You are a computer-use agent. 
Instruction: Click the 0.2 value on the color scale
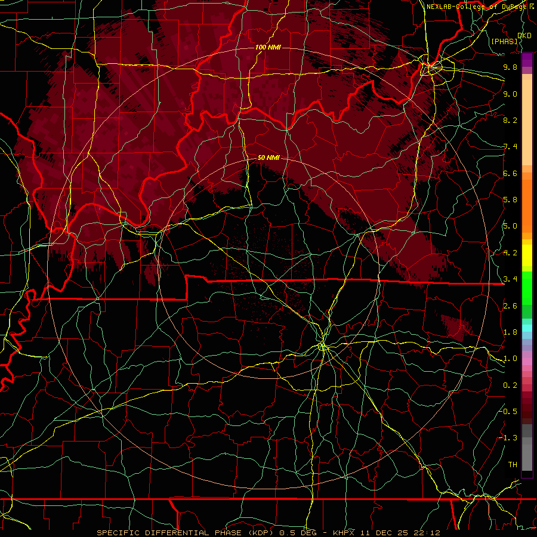[x=510, y=385]
